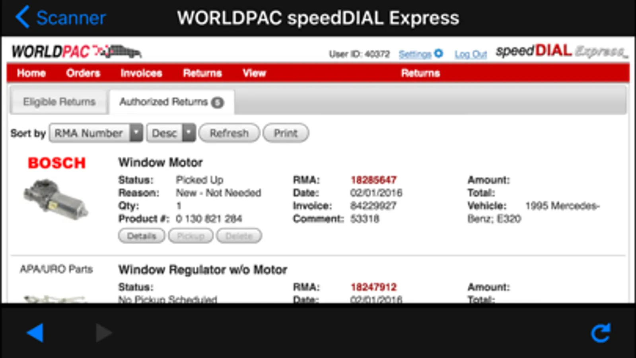This screenshot has width=636, height=358.
Task: Open the View menu
Action: pyautogui.click(x=254, y=73)
